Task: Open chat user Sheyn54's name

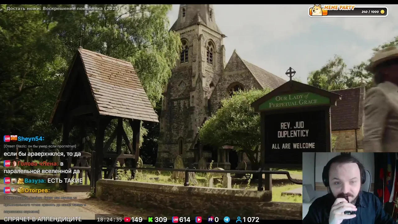Action: [x=31, y=139]
